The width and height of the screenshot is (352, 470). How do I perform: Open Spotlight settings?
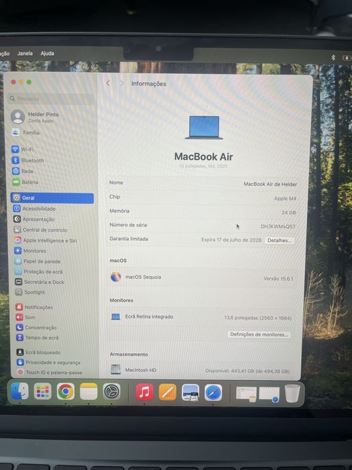[x=30, y=292]
